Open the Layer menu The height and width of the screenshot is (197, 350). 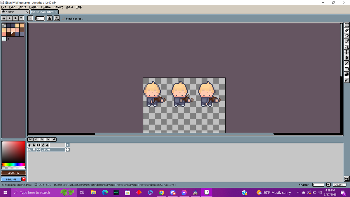pyautogui.click(x=34, y=7)
